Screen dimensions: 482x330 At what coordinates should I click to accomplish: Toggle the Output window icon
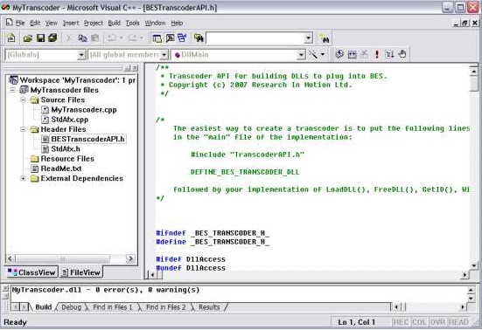point(170,38)
